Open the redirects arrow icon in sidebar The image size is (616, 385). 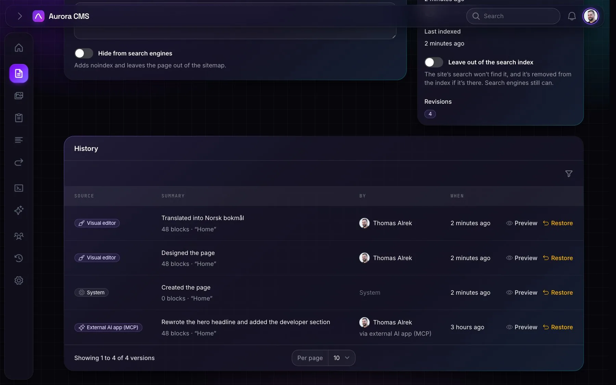click(19, 162)
